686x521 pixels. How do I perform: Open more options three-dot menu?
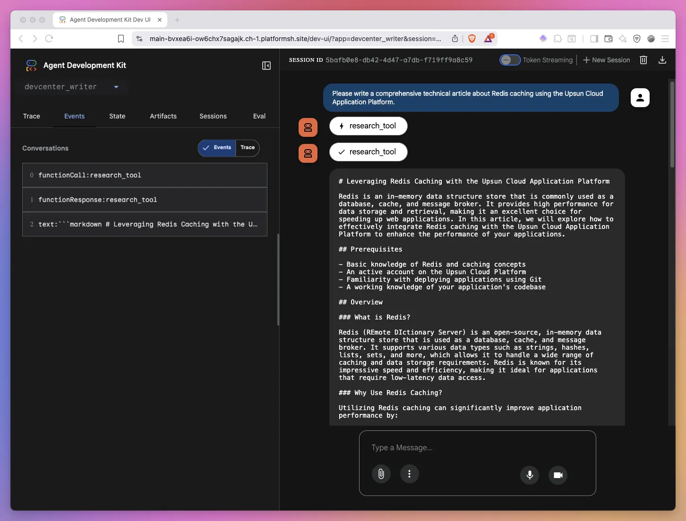(410, 474)
